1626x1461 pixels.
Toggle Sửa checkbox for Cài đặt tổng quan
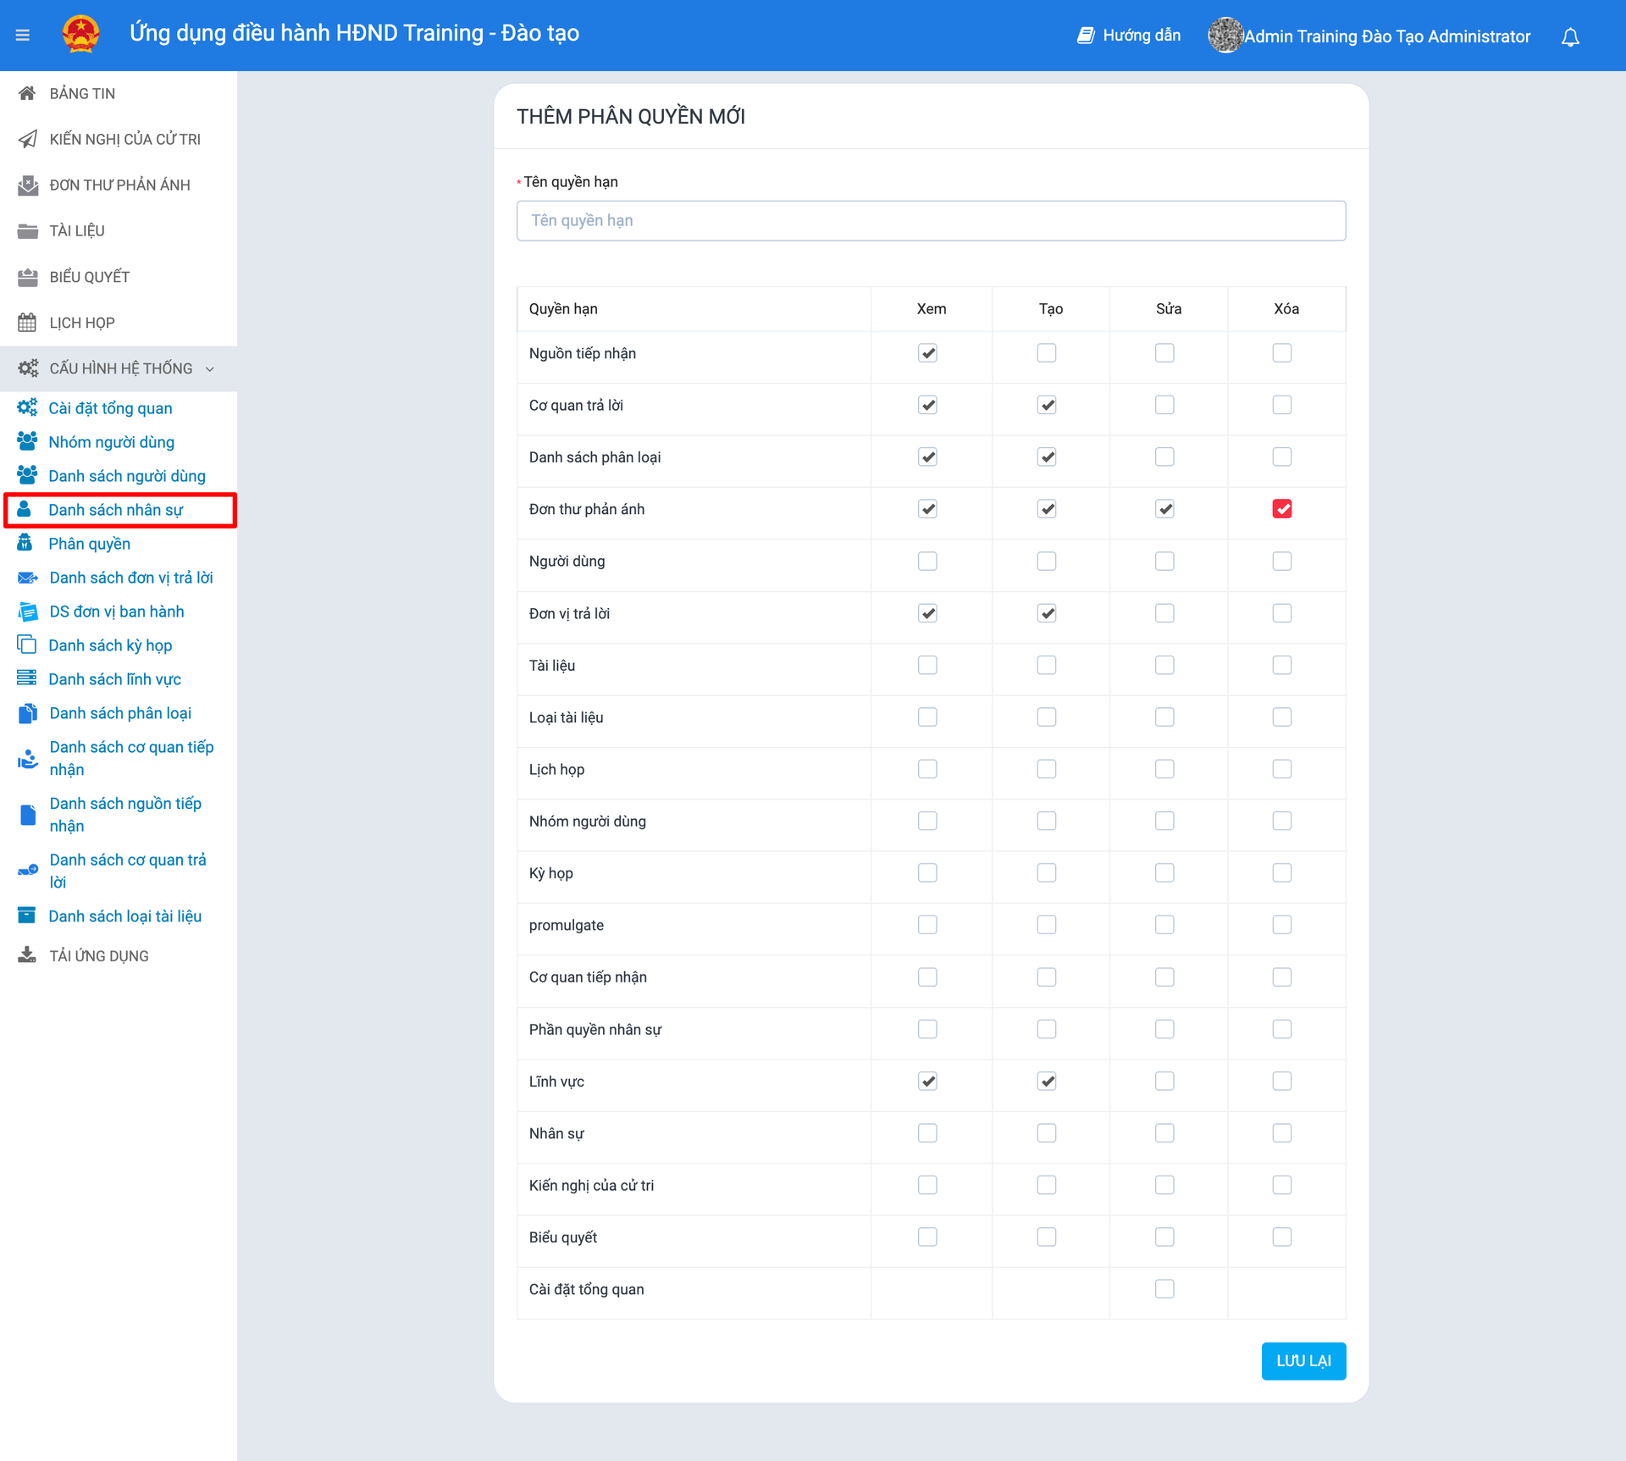(x=1164, y=1289)
